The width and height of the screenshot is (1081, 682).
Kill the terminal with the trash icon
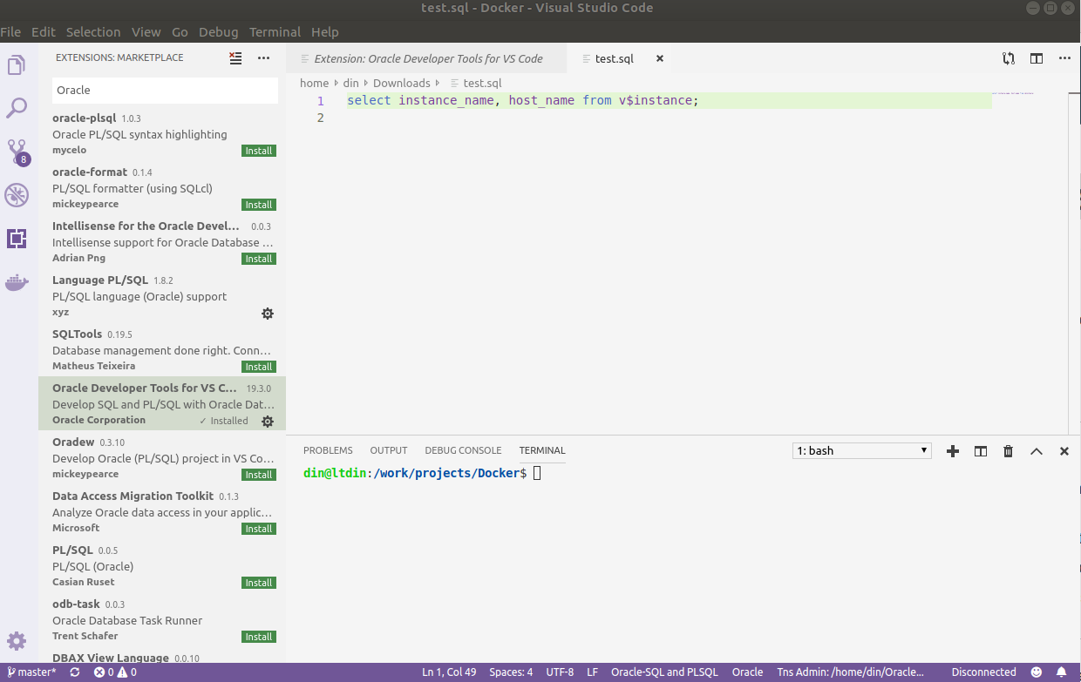1008,451
